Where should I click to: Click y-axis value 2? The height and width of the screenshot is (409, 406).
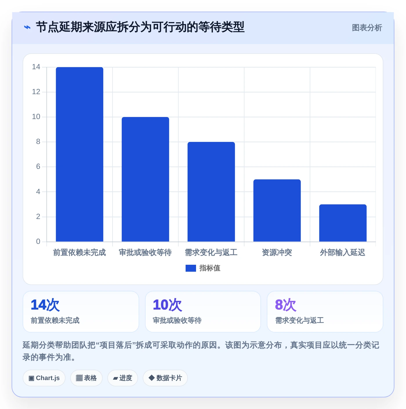tap(38, 217)
